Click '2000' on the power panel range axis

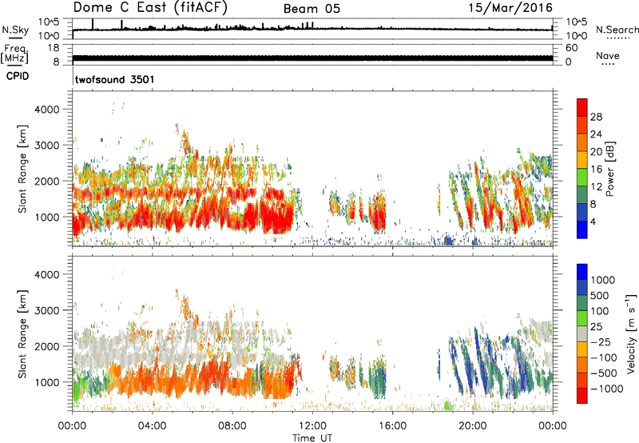47,181
